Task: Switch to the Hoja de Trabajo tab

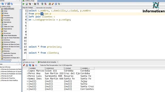Action: 28,8
